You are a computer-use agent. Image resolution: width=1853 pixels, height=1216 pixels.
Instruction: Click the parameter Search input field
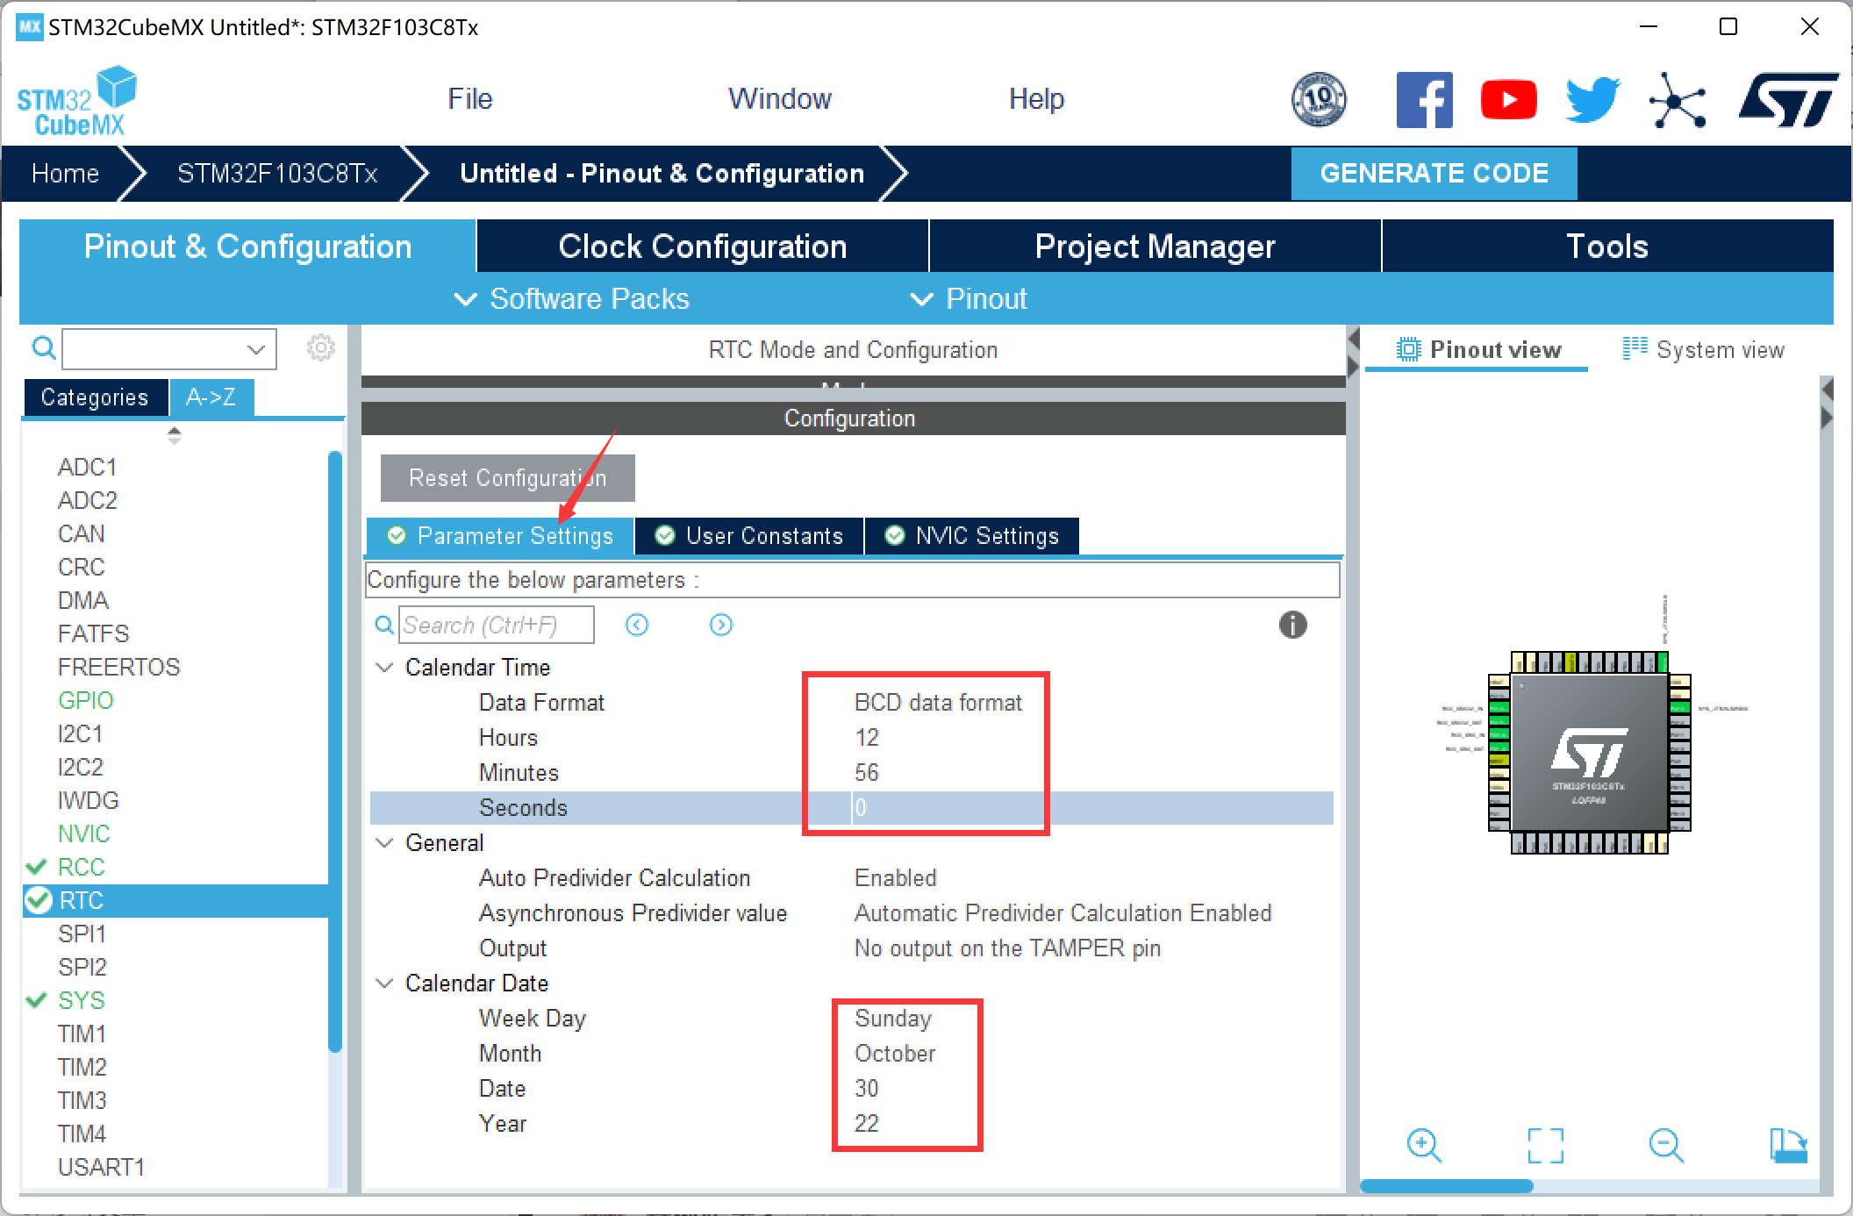point(497,625)
